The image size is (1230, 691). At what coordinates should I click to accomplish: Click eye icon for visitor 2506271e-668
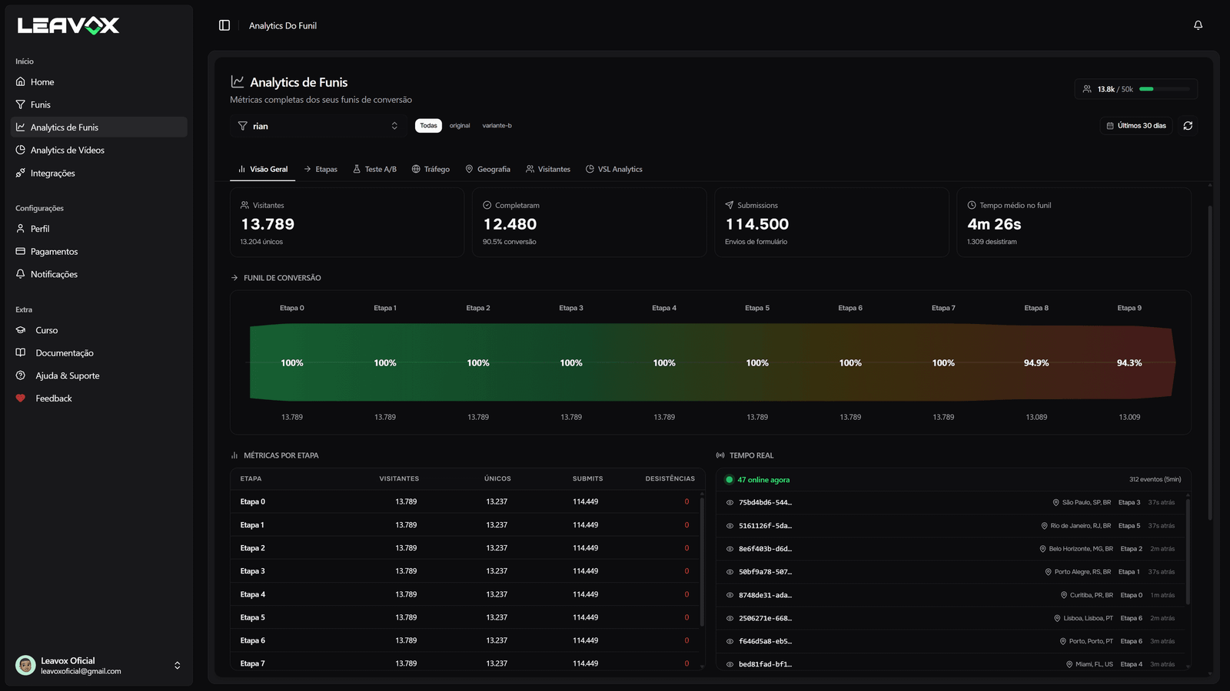(x=730, y=618)
